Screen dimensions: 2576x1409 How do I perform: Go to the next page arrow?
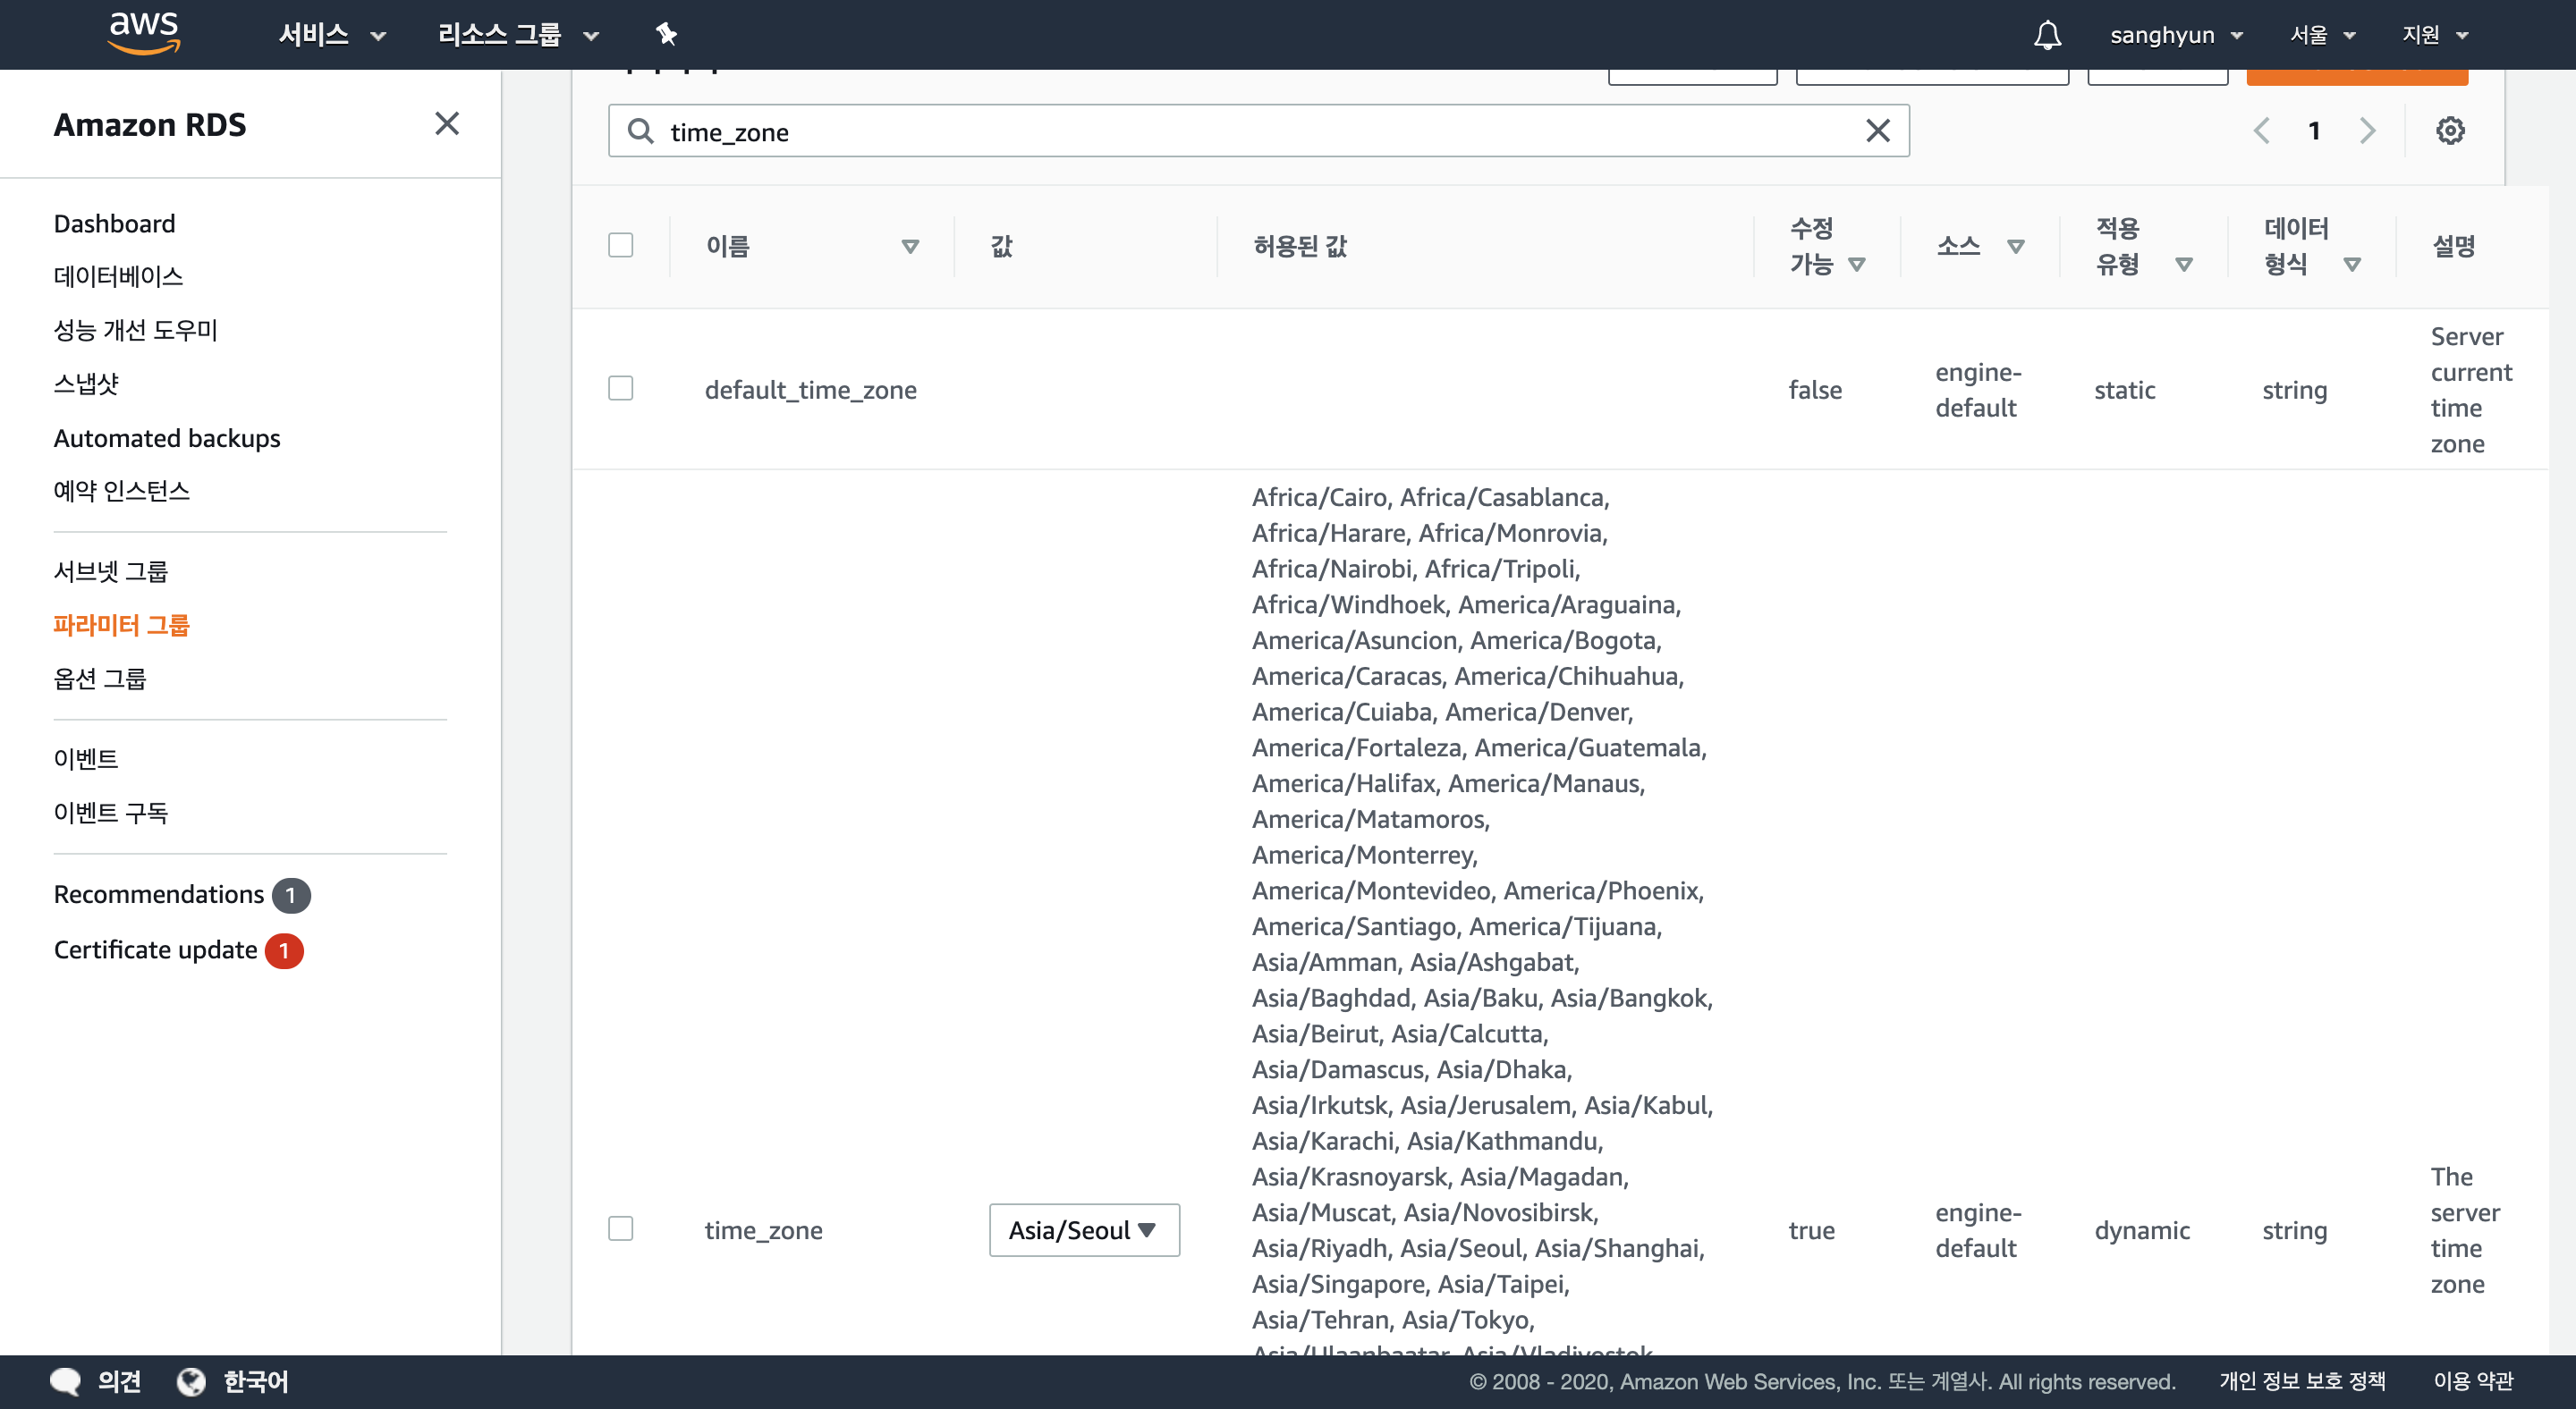point(2366,131)
